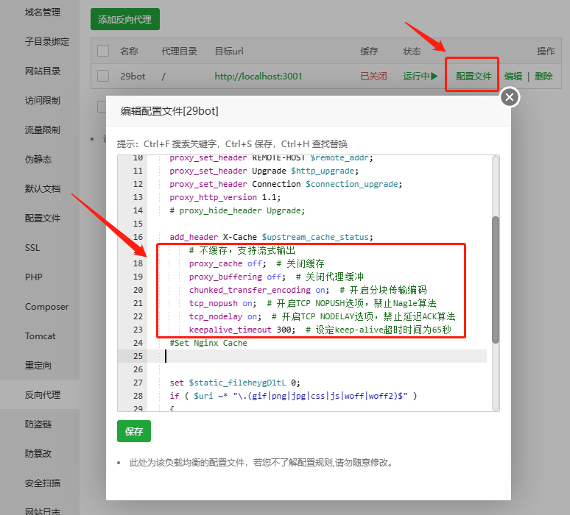Open the 访问限制 sidebar tab
The image size is (570, 515).
point(43,101)
